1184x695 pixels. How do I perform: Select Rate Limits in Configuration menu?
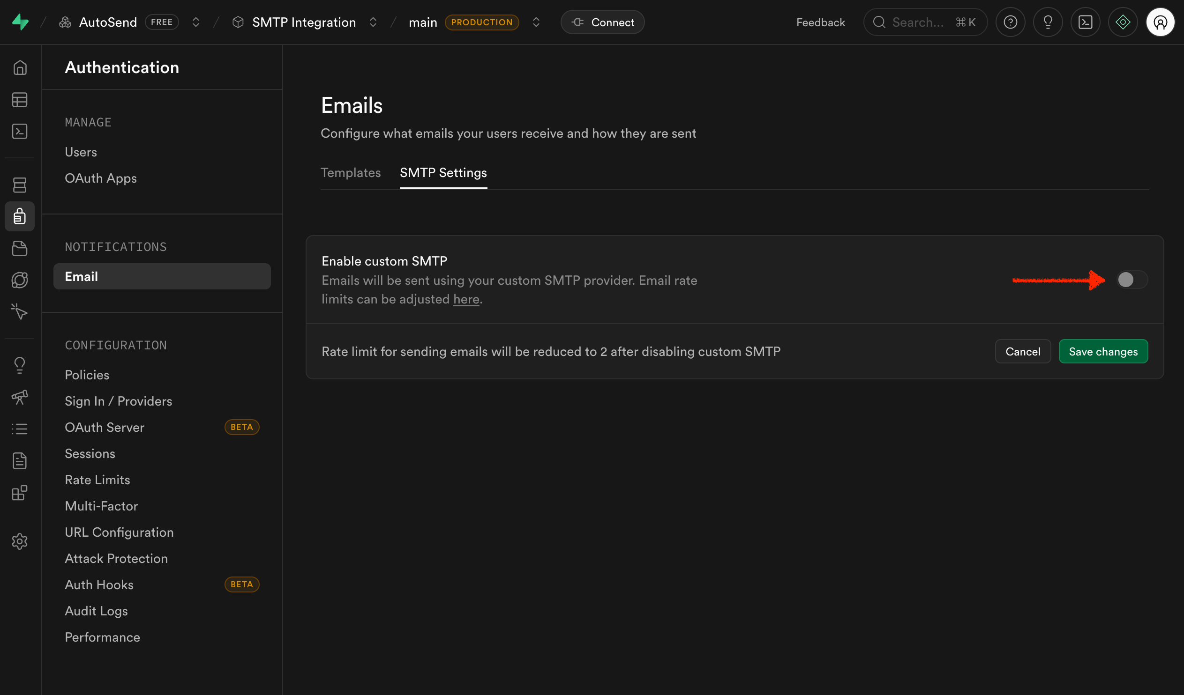click(x=97, y=480)
